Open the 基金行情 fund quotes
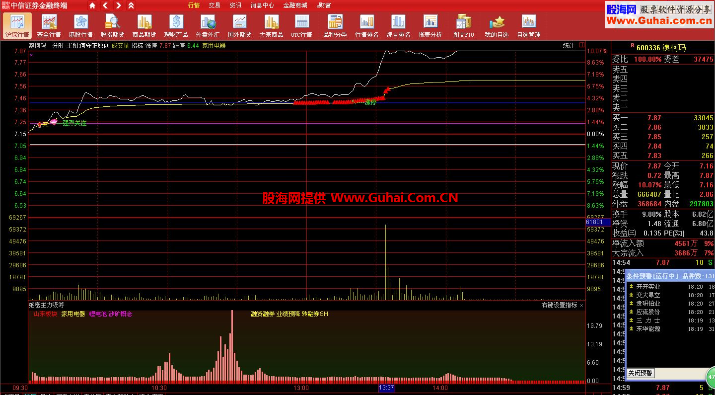The image size is (715, 395). (x=49, y=26)
